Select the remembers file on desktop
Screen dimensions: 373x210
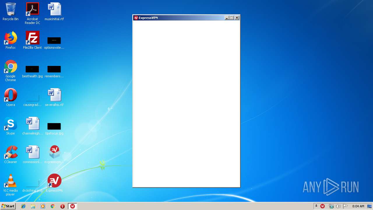[54, 71]
